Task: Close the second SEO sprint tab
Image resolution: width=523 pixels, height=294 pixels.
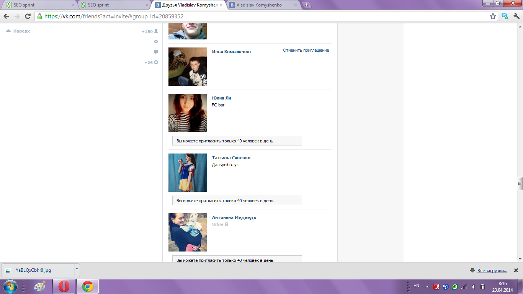Action: pos(147,5)
